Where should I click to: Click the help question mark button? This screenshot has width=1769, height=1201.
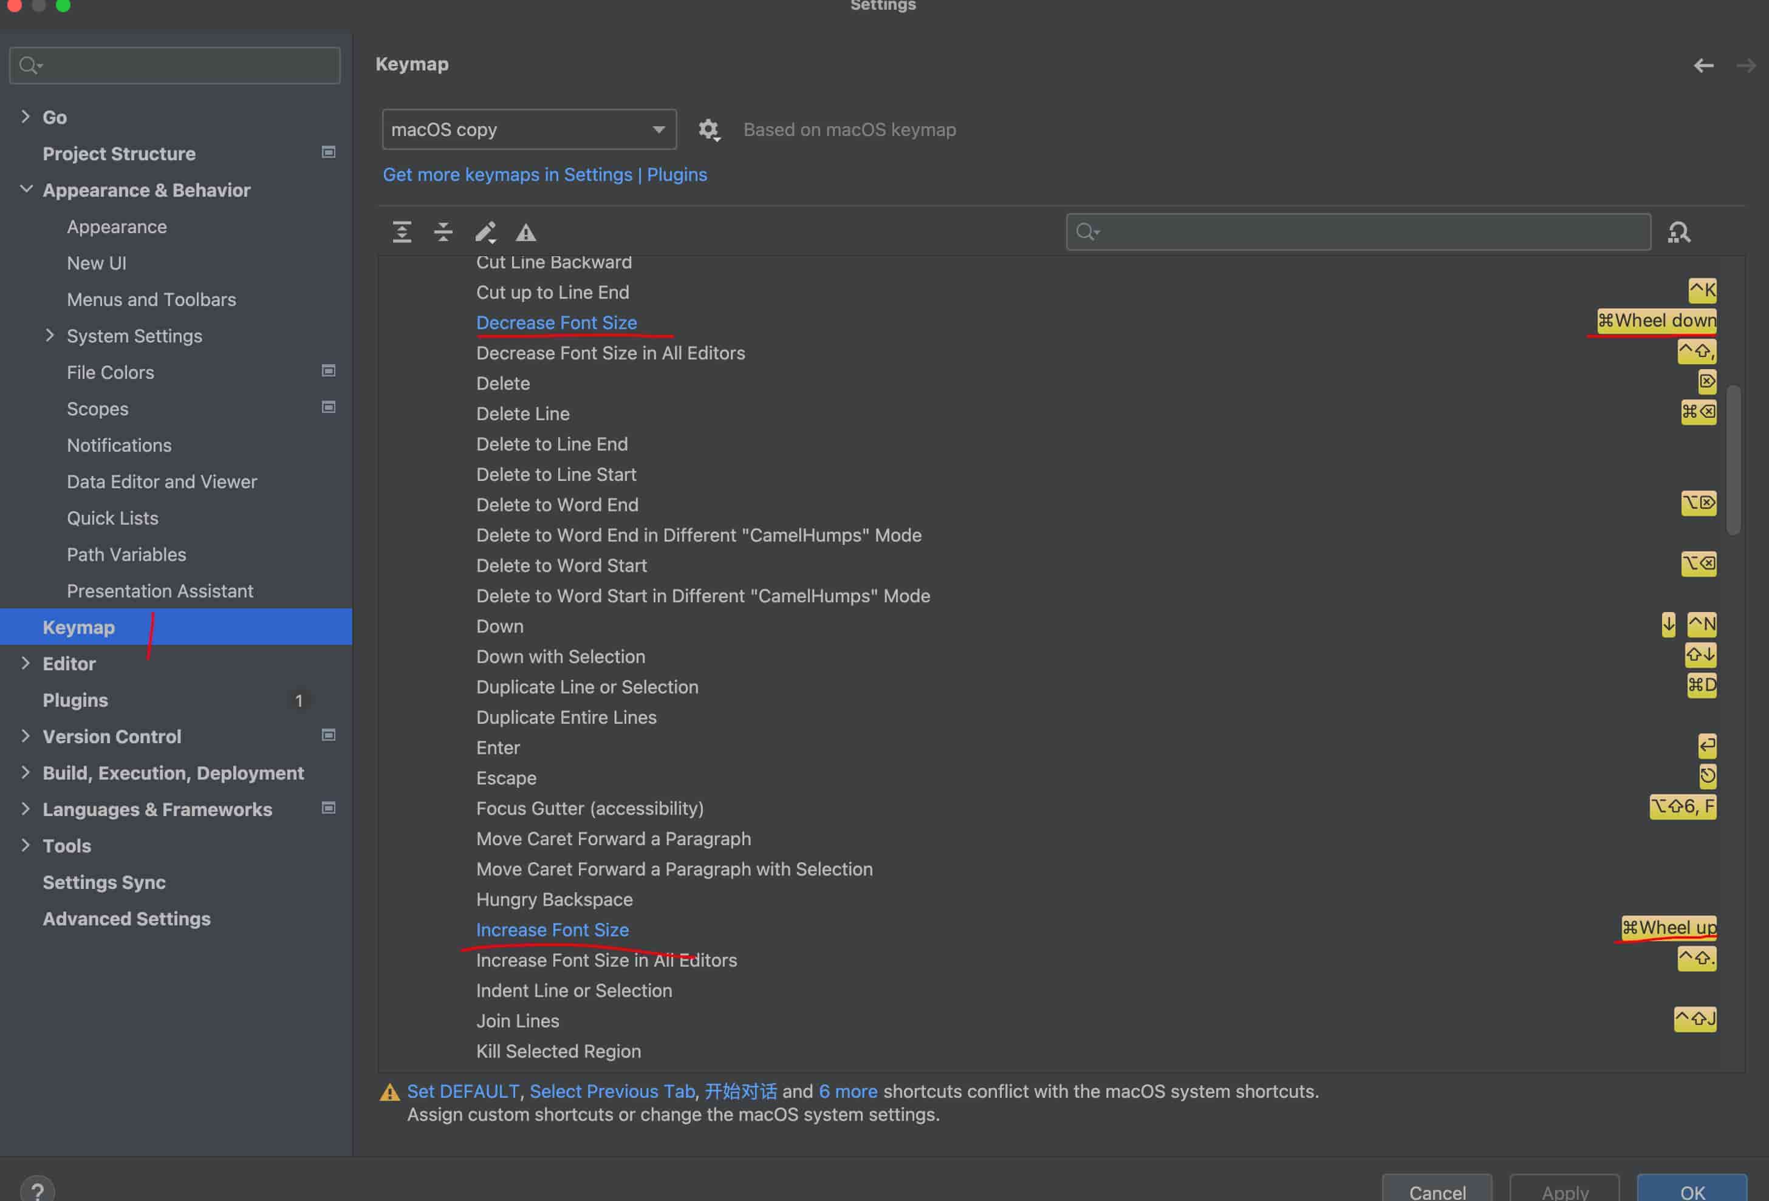[x=37, y=1190]
